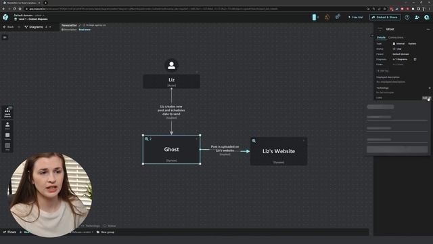Viewport: 433px width, 244px height.
Task: Open the Flows panel
Action: point(9,232)
